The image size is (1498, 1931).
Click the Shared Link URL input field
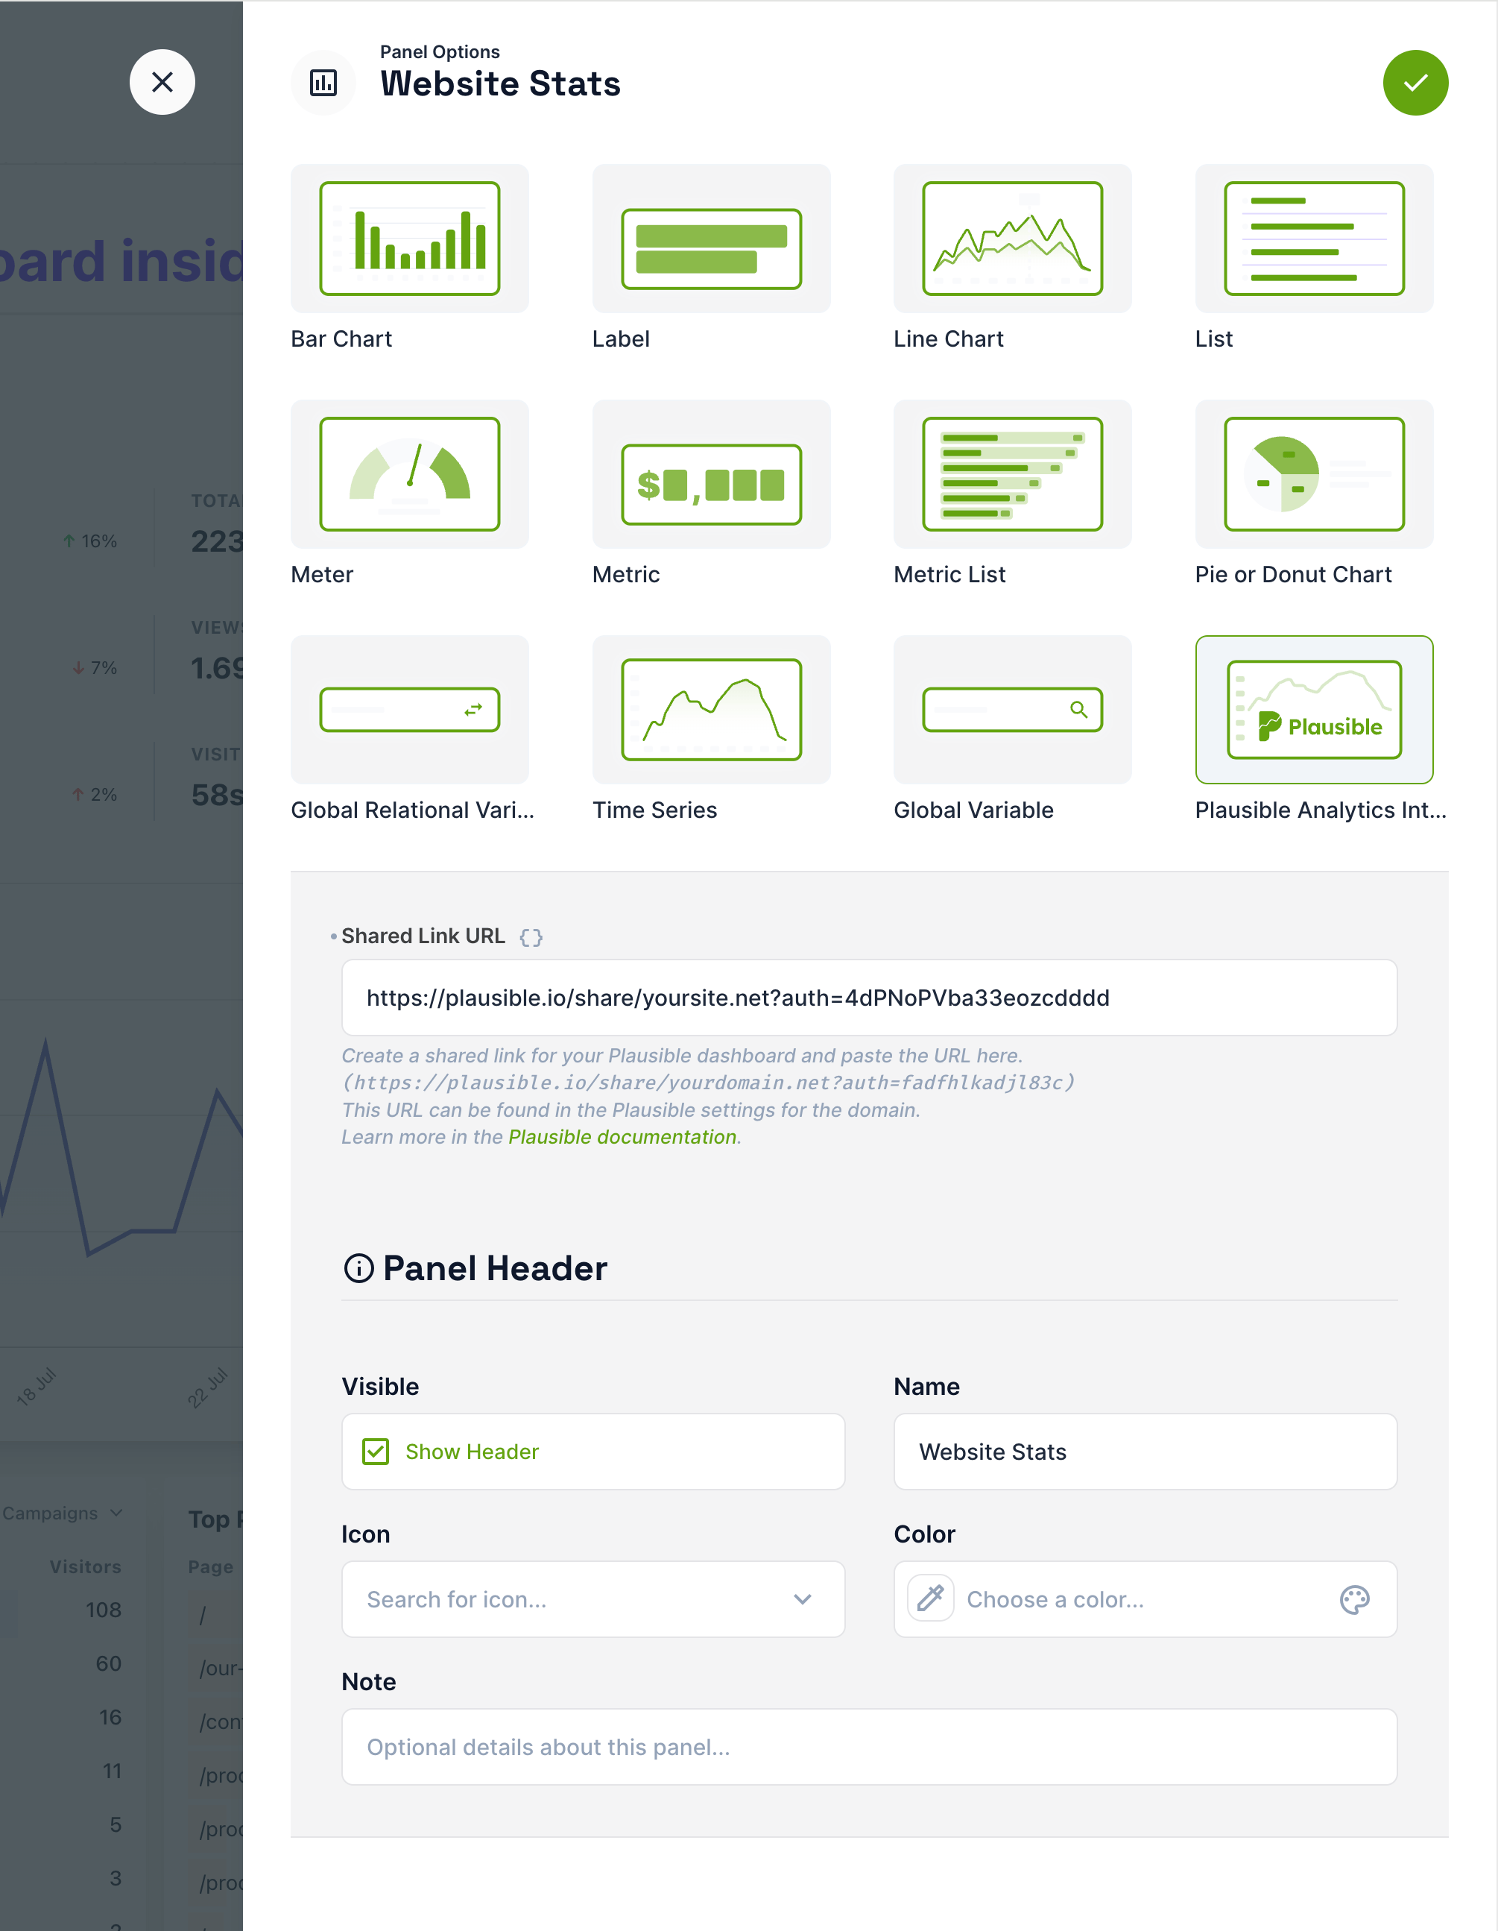click(870, 997)
